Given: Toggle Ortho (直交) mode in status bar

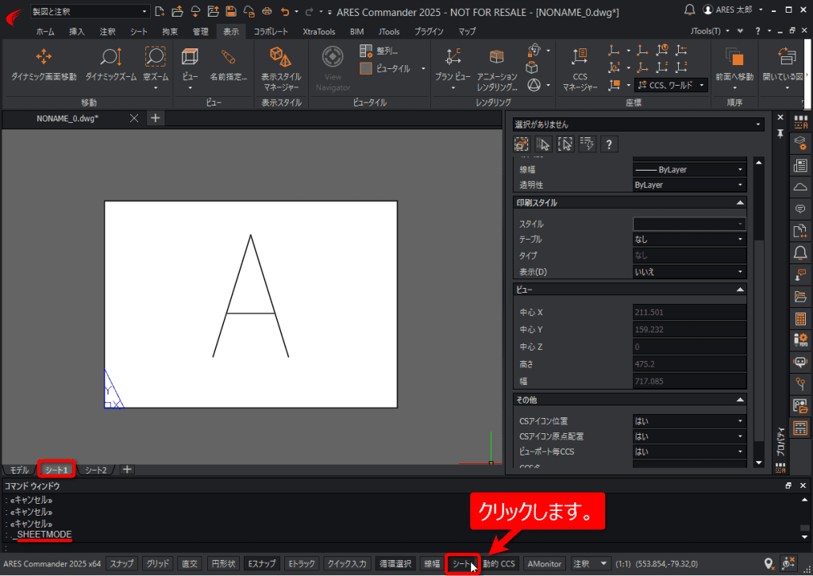Looking at the screenshot, I should [x=190, y=563].
